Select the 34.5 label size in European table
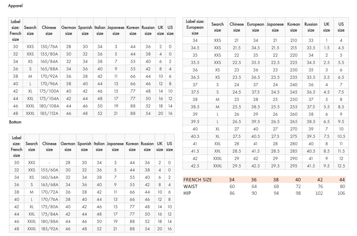 [x=195, y=48]
